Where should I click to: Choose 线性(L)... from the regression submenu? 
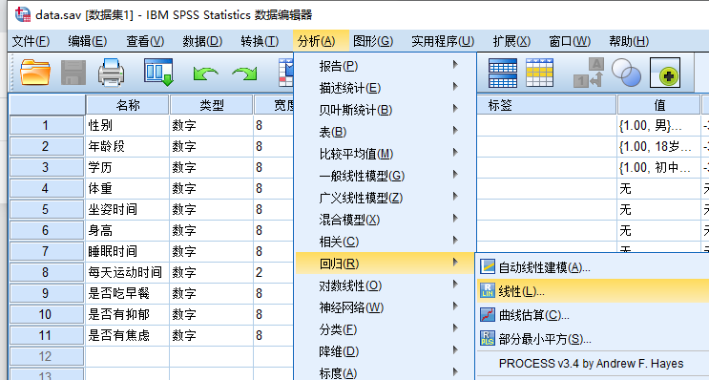594,291
